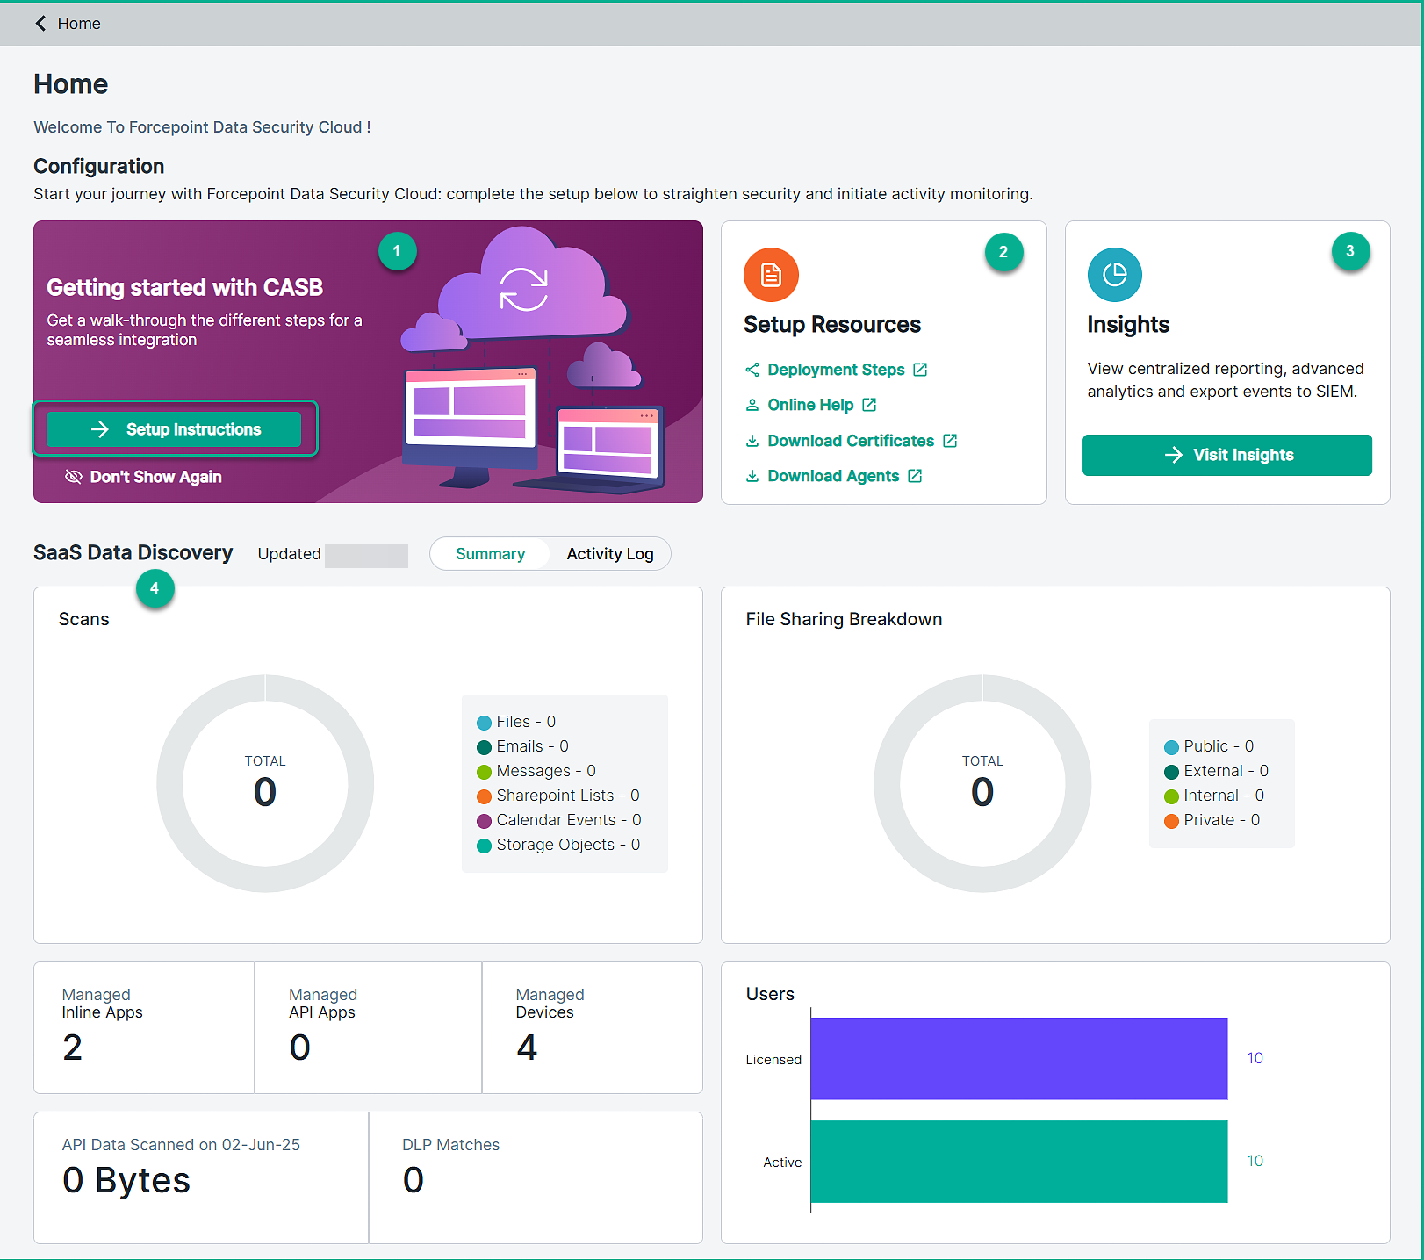Open external link icon beside Deployment Steps
Image resolution: width=1424 pixels, height=1260 pixels.
point(920,370)
